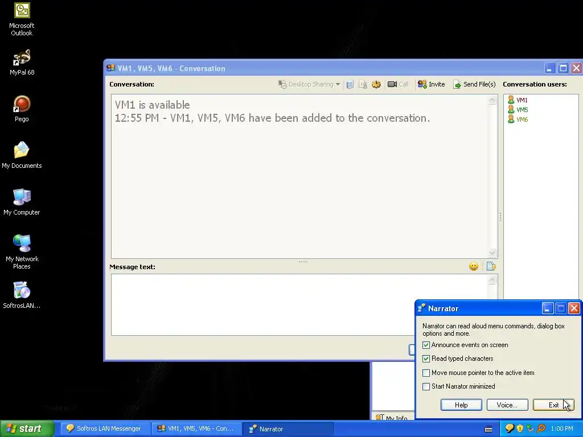Click the orange gear settings icon
The image size is (583, 437).
click(x=376, y=84)
